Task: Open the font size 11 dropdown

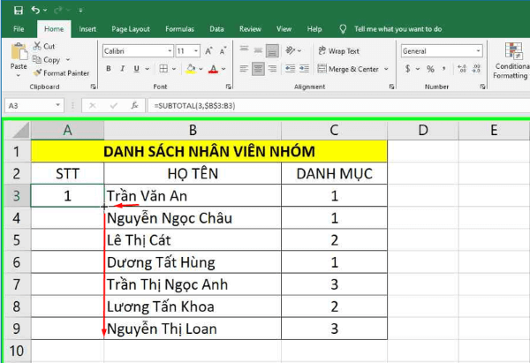Action: pos(196,51)
